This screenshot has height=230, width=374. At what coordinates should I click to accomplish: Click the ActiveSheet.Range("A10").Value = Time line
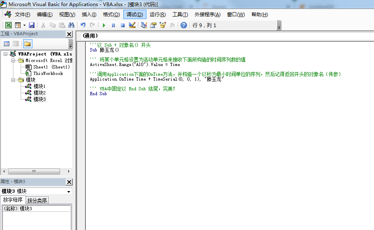[x=135, y=64]
